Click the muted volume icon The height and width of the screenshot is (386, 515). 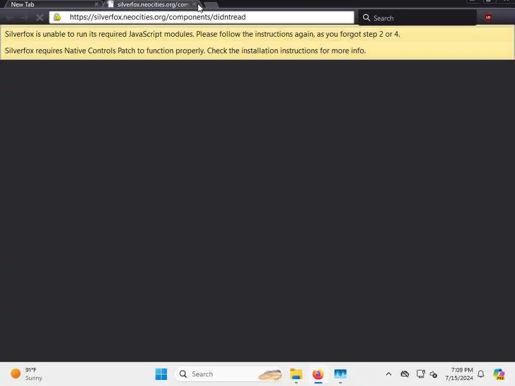coord(433,374)
